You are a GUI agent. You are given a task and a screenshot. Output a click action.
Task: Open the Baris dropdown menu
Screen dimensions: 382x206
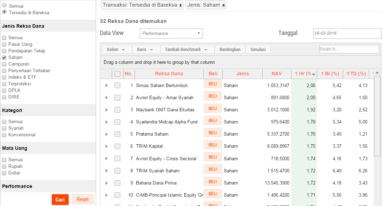tap(146, 50)
